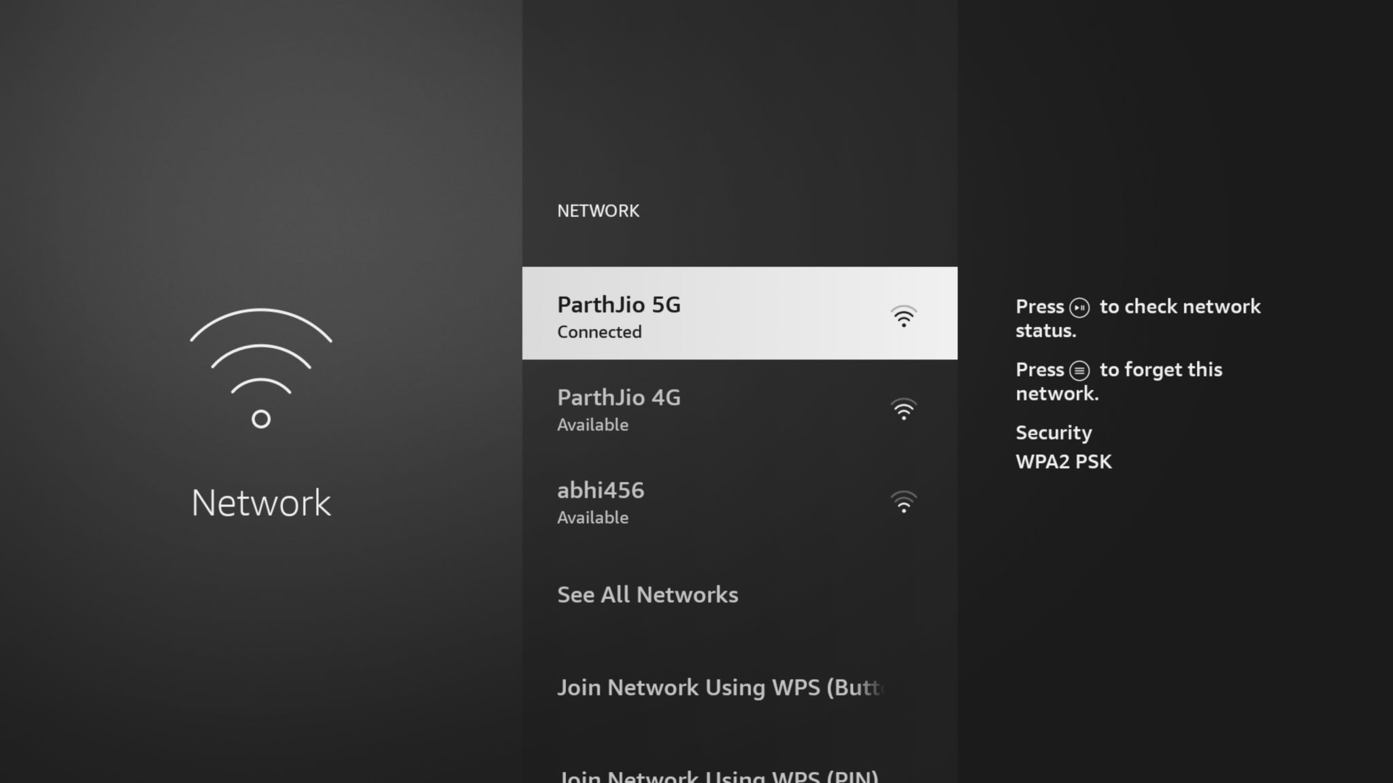Screen dimensions: 1393x783
Task: Click the Connected status text under ParthJio 5G
Action: [599, 332]
